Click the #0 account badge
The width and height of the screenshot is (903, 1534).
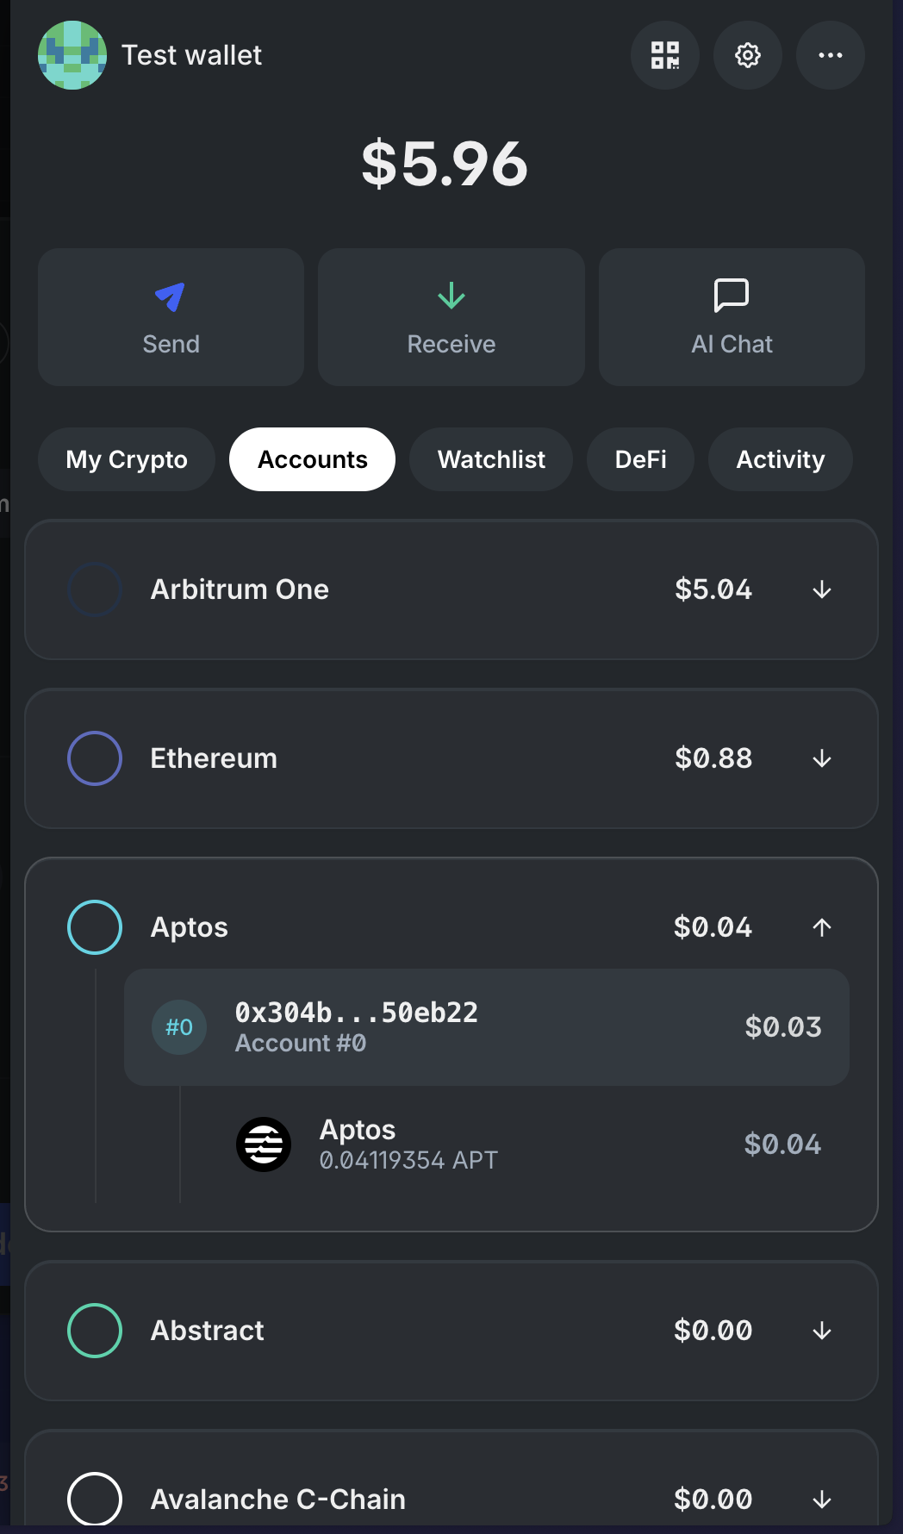tap(179, 1027)
